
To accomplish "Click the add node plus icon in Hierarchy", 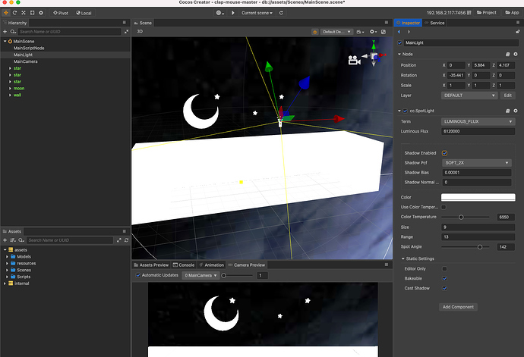I will click(x=5, y=32).
